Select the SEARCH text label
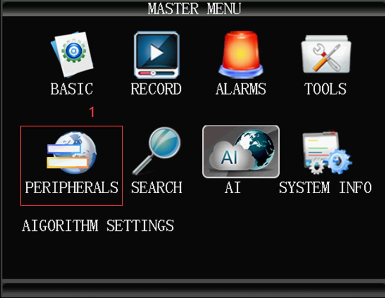 156,188
